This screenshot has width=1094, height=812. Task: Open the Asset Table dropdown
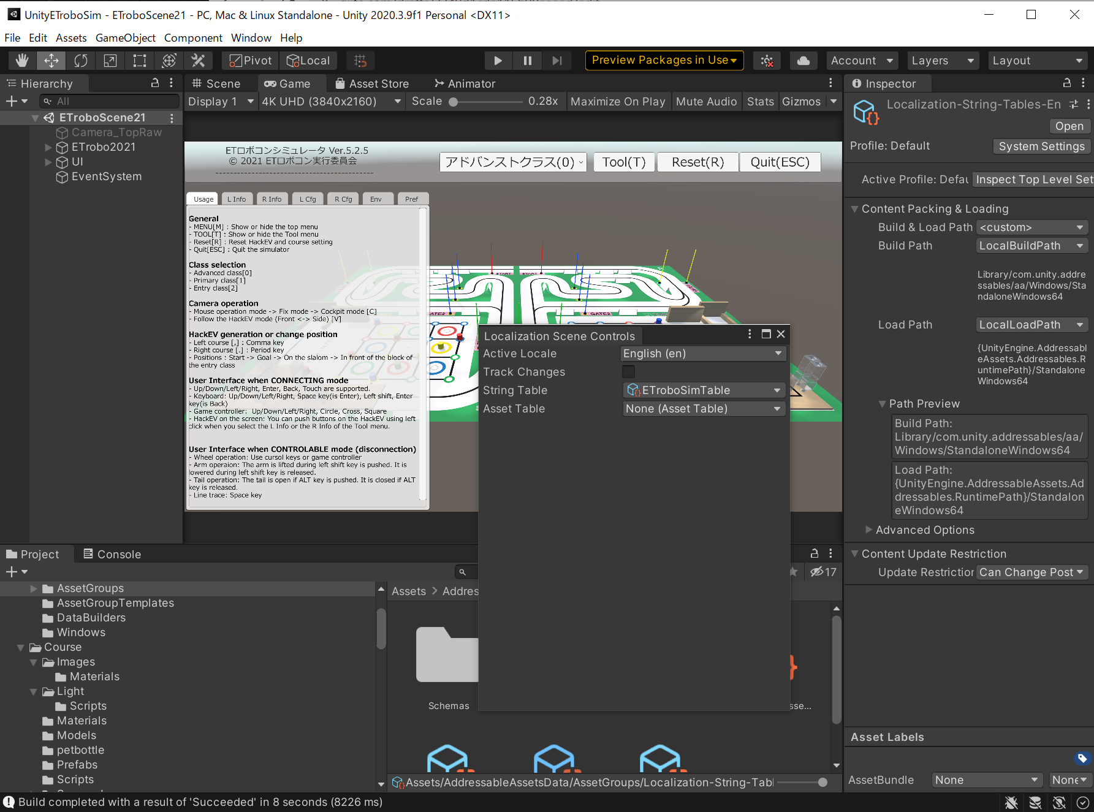(704, 409)
